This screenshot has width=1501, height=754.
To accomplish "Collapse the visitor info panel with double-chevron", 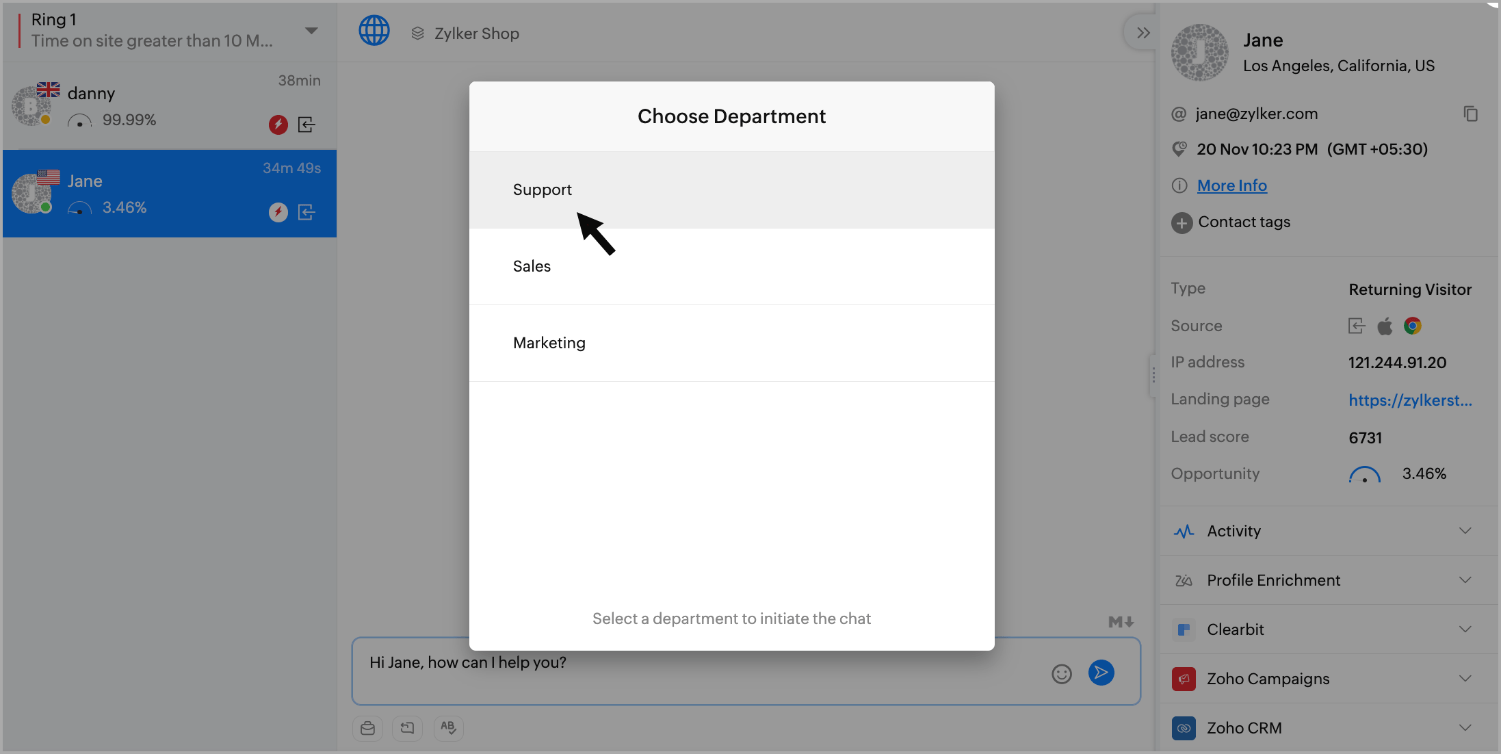I will pyautogui.click(x=1143, y=32).
